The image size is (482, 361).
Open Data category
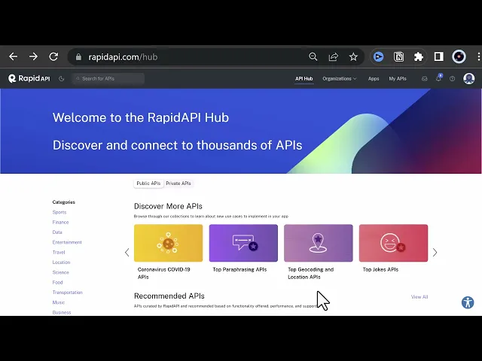[57, 232]
